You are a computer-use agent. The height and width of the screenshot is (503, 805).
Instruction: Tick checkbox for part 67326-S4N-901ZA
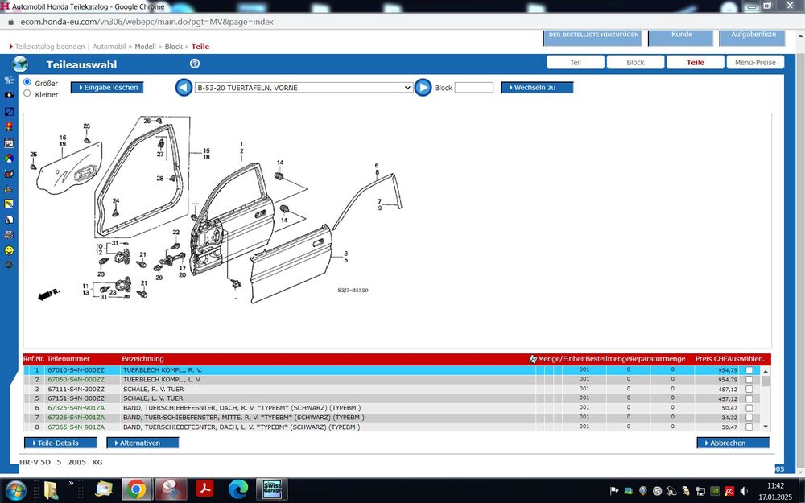[x=749, y=417]
